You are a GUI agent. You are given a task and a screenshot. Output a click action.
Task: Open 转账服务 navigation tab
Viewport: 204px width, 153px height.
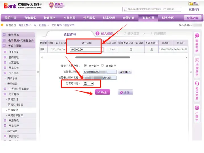pyautogui.click(x=50, y=18)
